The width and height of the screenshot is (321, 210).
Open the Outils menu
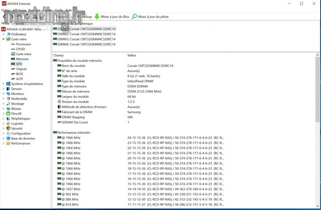tap(59, 10)
